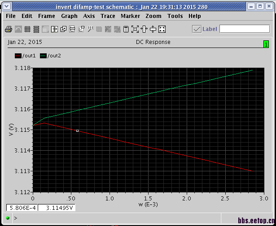Click the Label text input field
Viewport: 276px width, 226px height.
click(245, 29)
